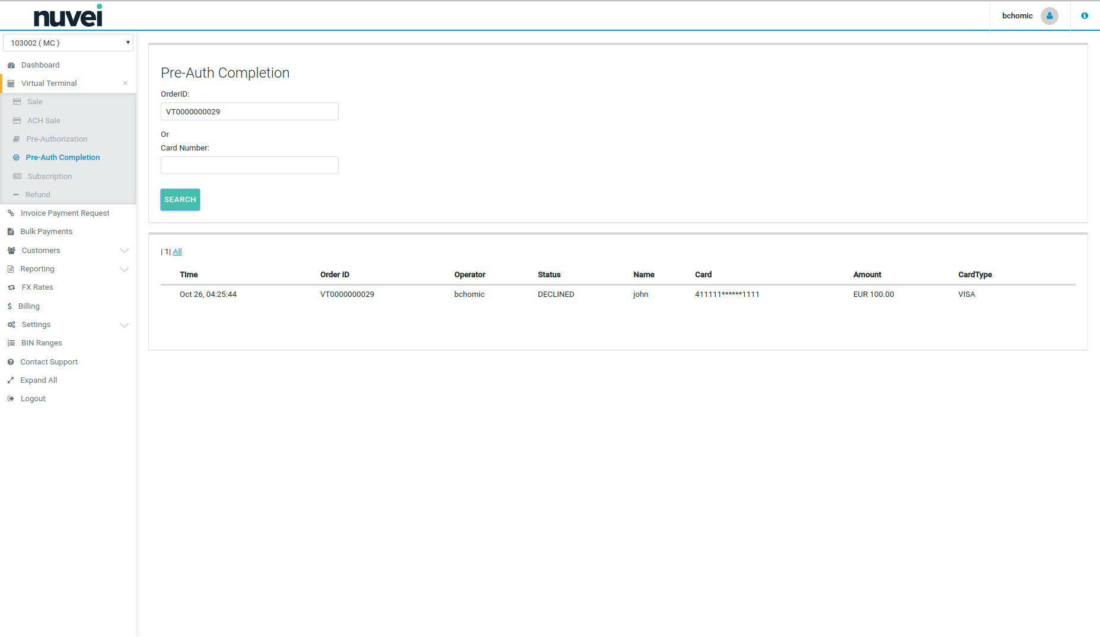Open the 103002 (MC) terminal dropdown
The image size is (1100, 637).
click(x=68, y=43)
